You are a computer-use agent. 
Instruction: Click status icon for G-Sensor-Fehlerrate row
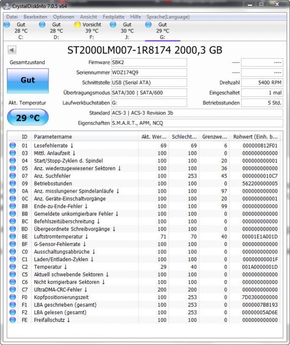pos(13,244)
